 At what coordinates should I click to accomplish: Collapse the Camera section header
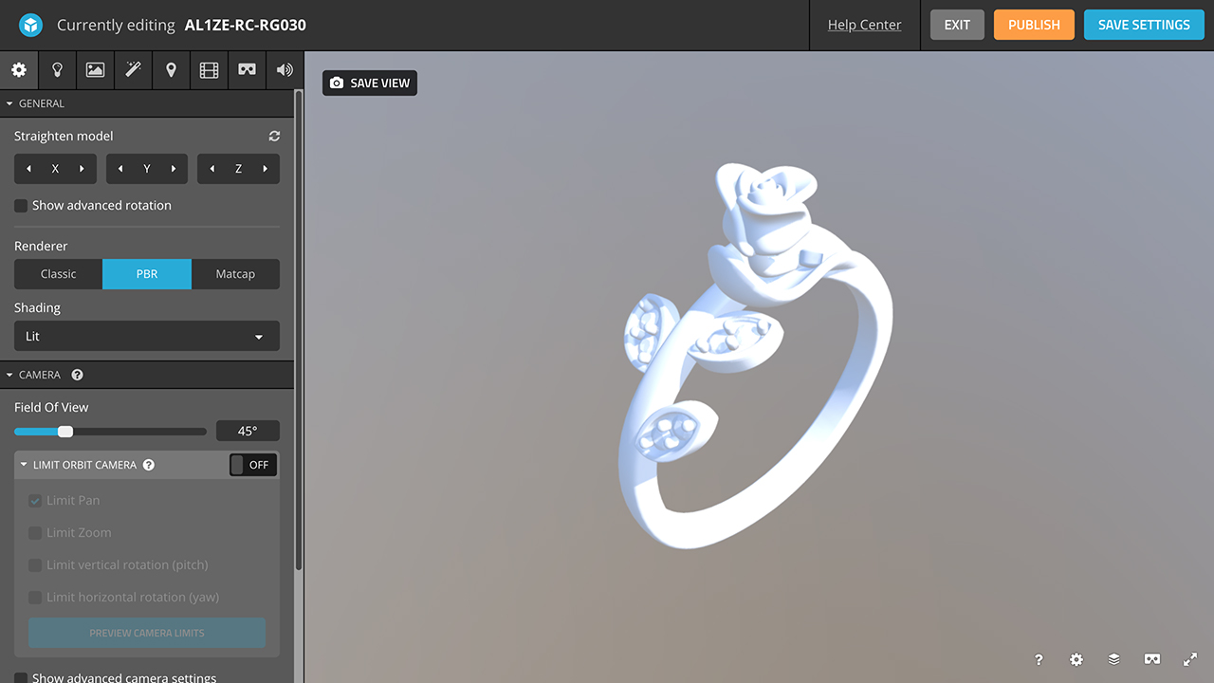pos(39,375)
